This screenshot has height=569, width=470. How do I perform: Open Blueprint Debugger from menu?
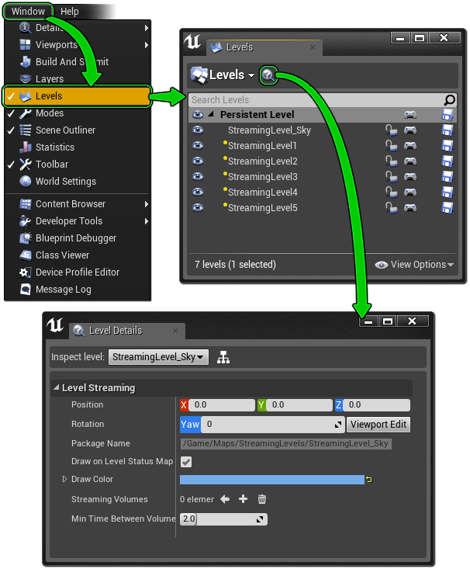click(x=77, y=238)
